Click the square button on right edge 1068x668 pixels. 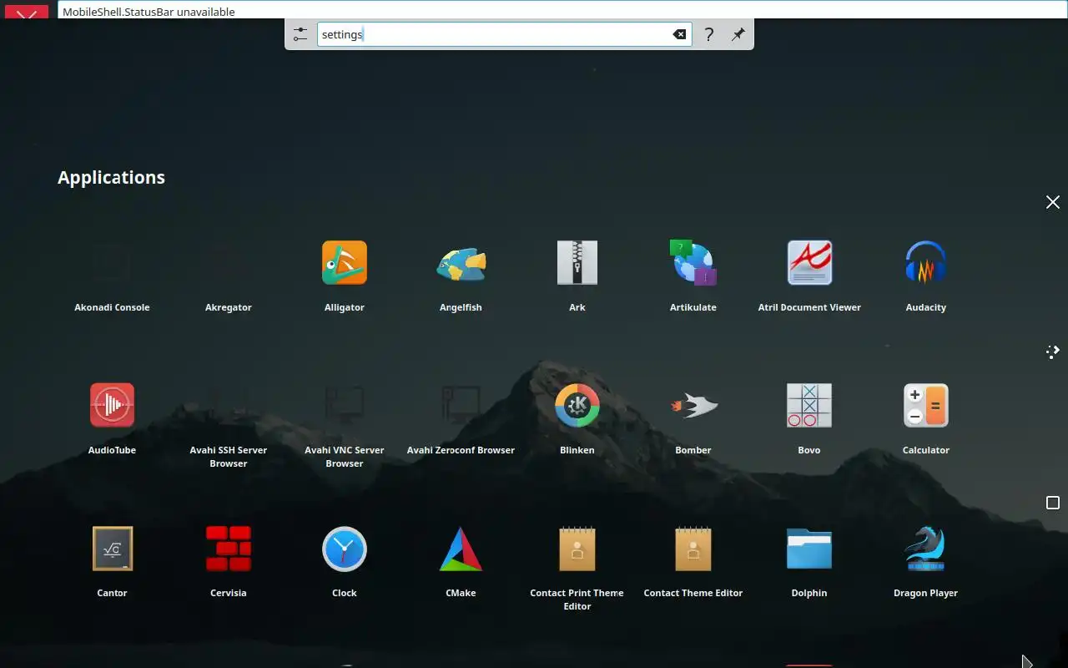[x=1053, y=503]
